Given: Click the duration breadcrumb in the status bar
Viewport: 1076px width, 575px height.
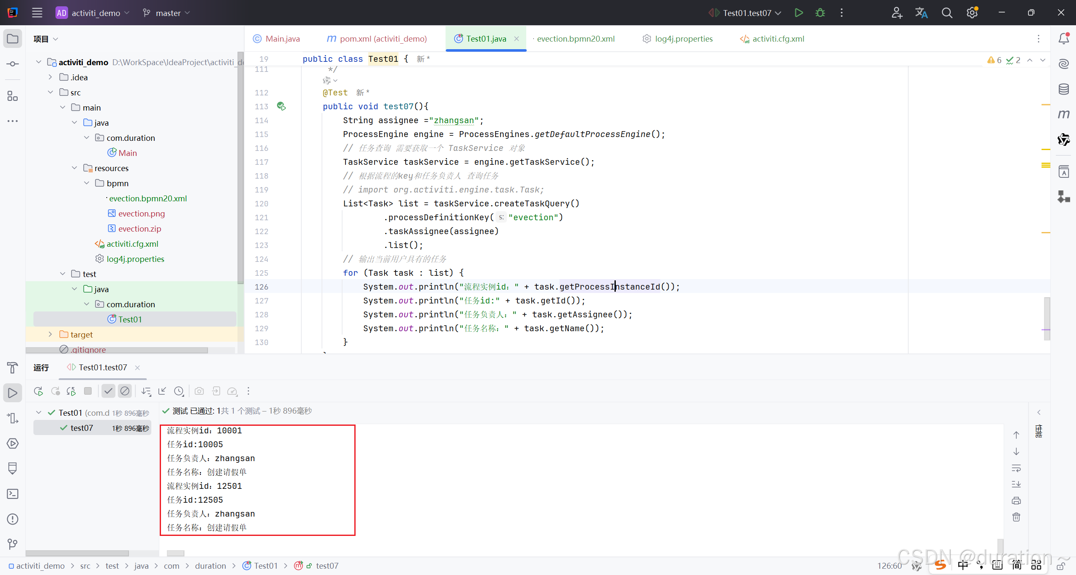Looking at the screenshot, I should [210, 566].
